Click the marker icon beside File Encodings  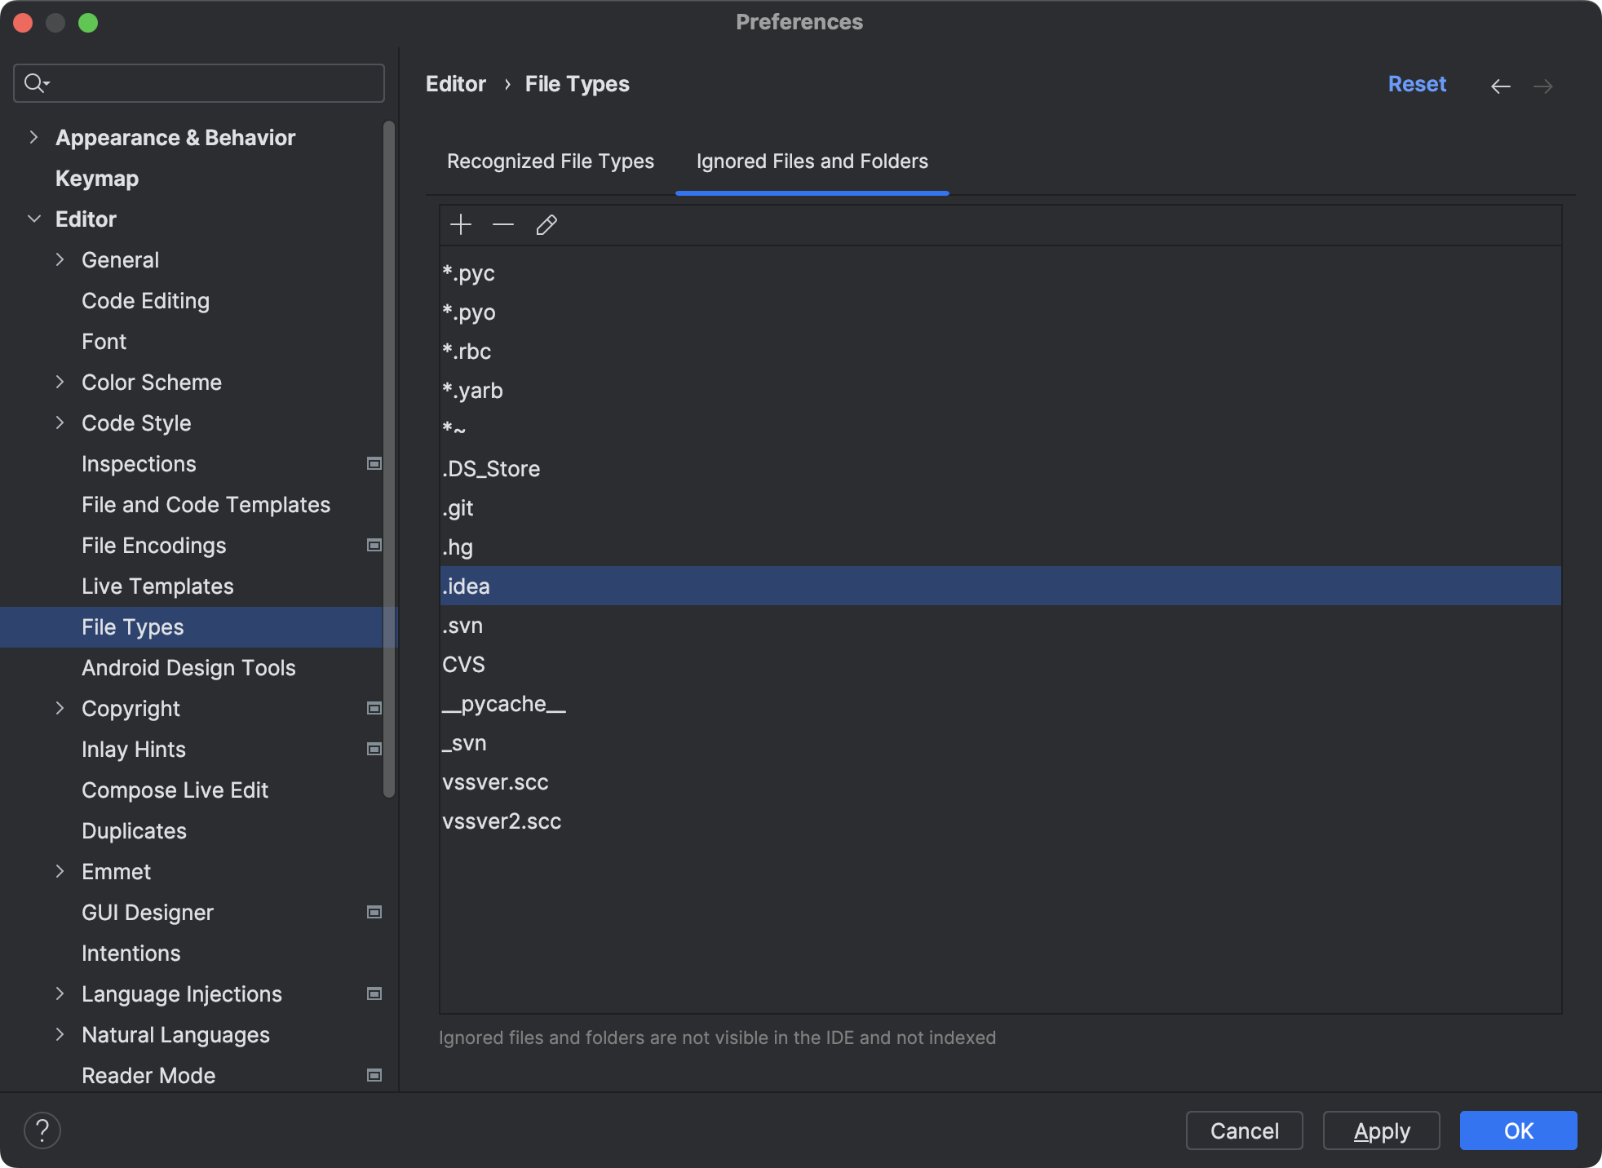point(374,546)
